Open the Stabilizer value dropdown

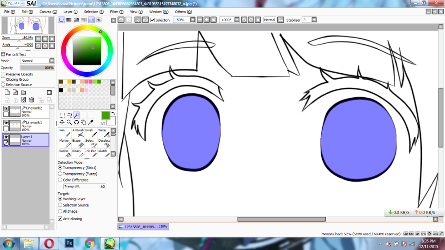pyautogui.click(x=314, y=20)
